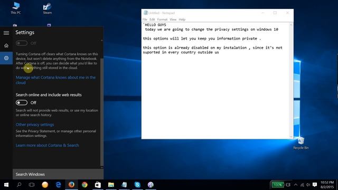This screenshot has height=190, width=338.
Task: Click the taskbar Search magnifier icon
Action: [19, 185]
